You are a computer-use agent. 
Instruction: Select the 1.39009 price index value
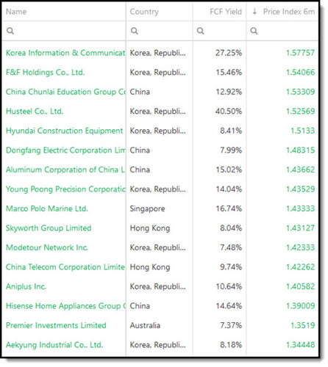(x=301, y=306)
